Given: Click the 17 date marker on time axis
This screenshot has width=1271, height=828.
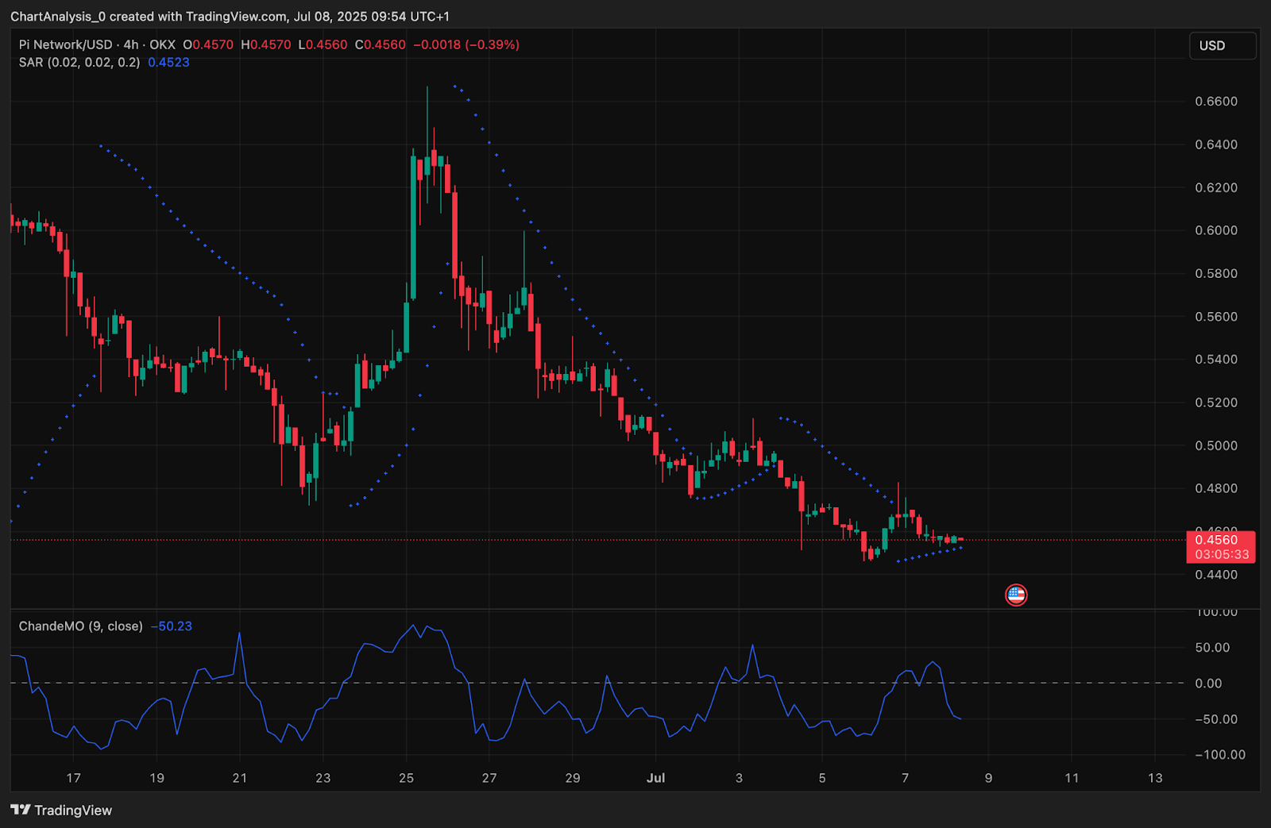Looking at the screenshot, I should point(73,778).
